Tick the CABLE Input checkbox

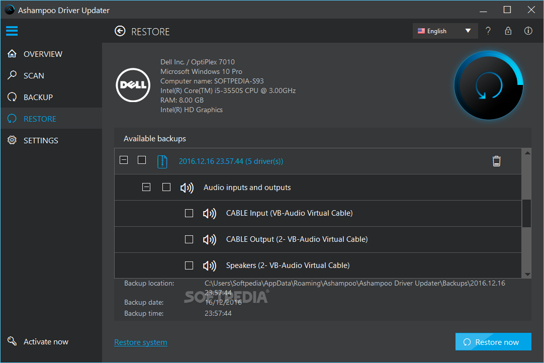[189, 213]
